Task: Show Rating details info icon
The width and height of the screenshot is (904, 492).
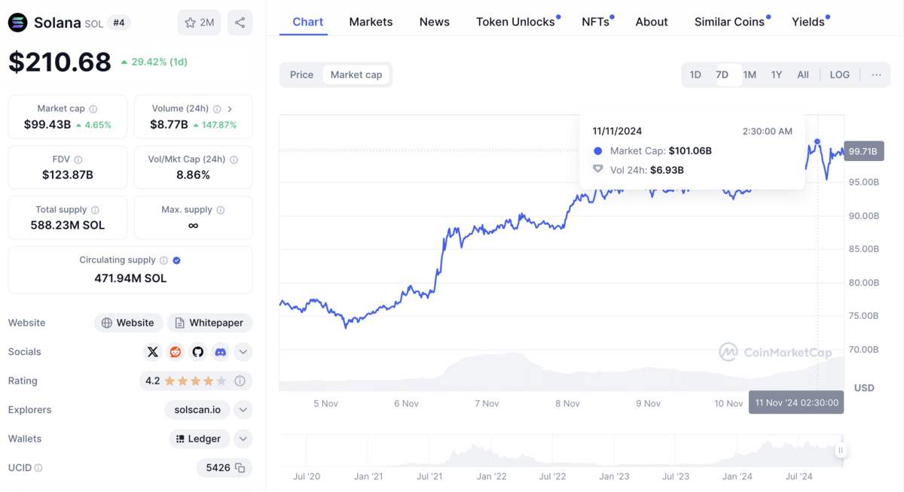Action: click(240, 381)
